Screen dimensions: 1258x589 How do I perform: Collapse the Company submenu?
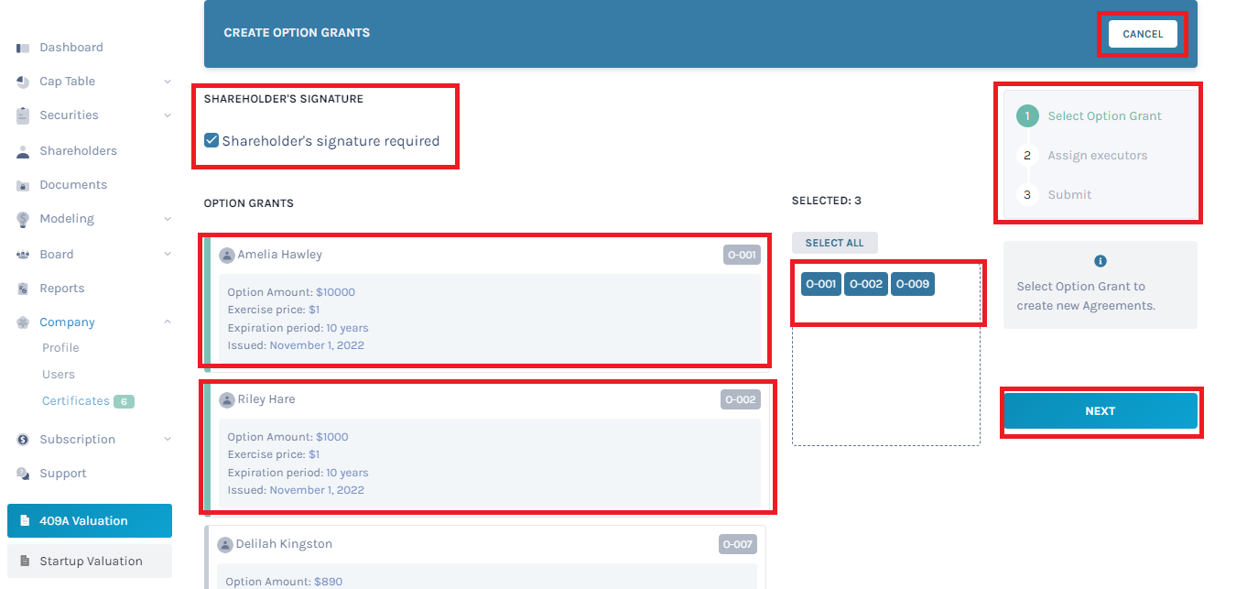[168, 322]
